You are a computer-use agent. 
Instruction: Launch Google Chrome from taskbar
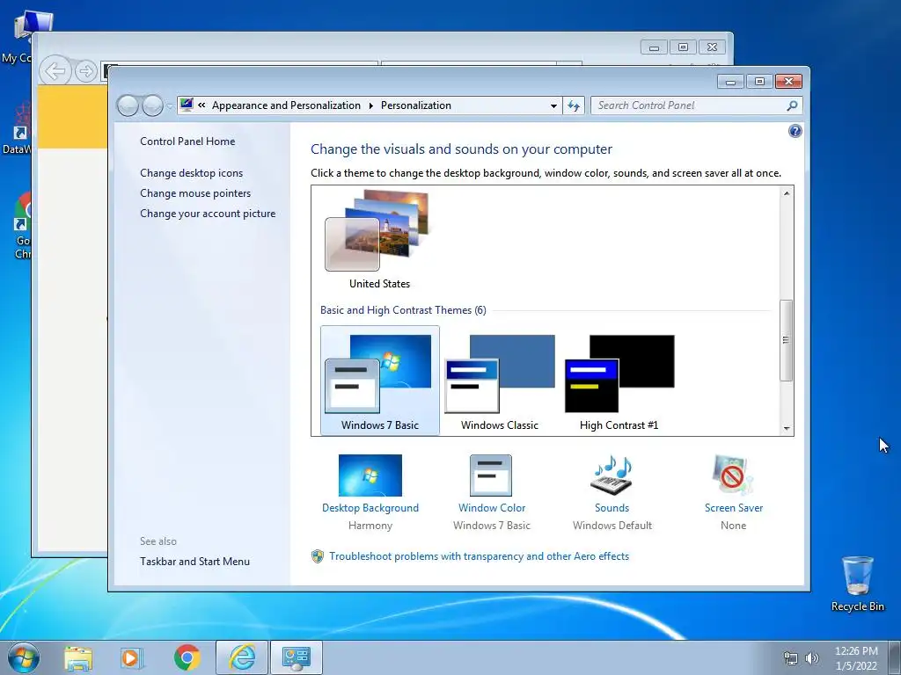(187, 657)
